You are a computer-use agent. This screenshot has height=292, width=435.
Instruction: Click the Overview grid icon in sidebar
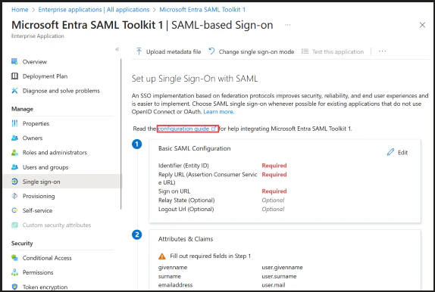click(14, 61)
